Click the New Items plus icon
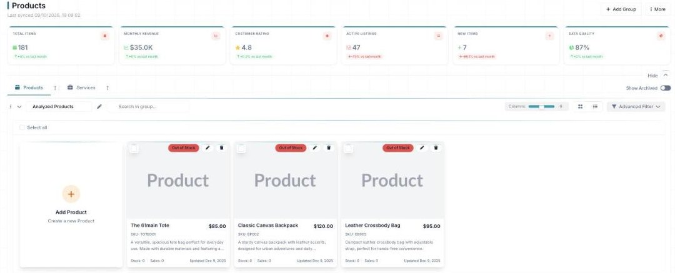Image resolution: width=675 pixels, height=273 pixels. pos(549,36)
